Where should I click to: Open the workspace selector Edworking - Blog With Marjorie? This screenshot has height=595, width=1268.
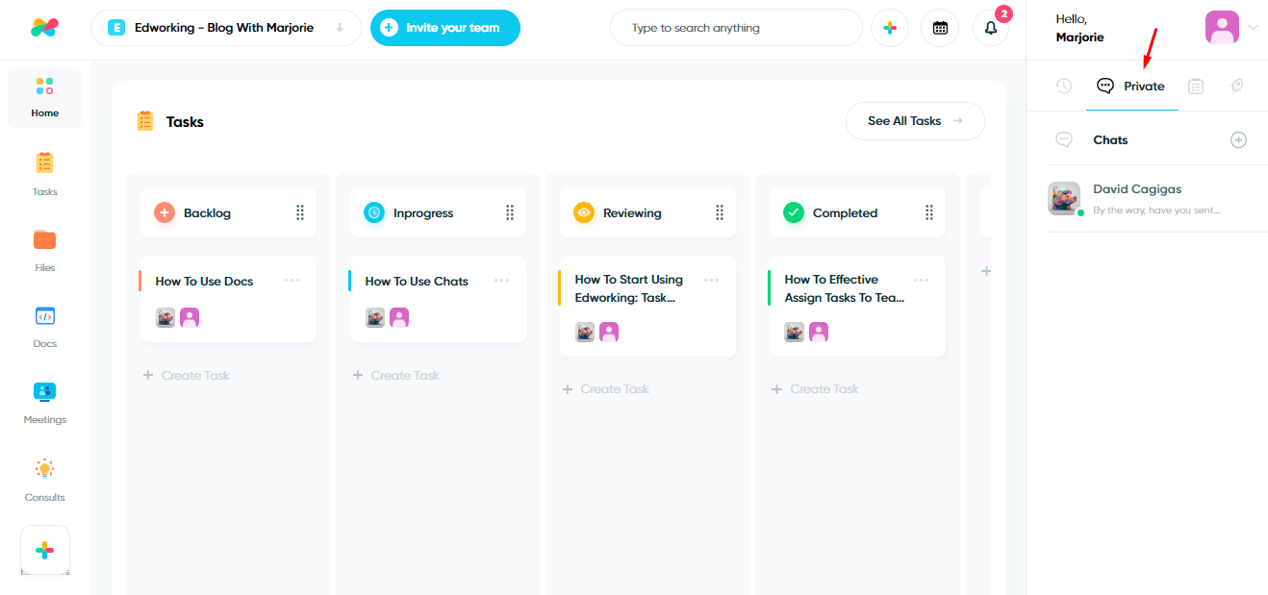click(226, 28)
